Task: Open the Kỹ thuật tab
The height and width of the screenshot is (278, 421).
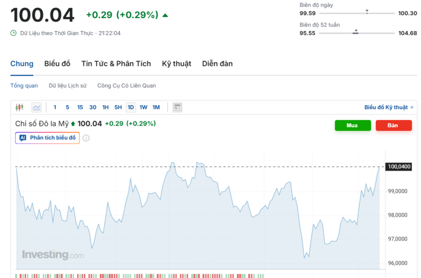Action: coord(176,64)
